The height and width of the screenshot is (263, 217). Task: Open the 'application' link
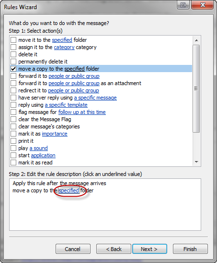click(43, 155)
